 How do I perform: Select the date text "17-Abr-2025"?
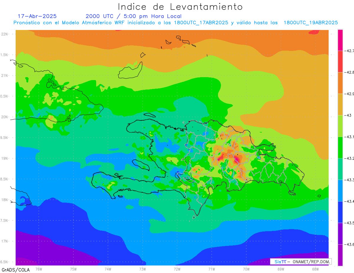point(37,16)
